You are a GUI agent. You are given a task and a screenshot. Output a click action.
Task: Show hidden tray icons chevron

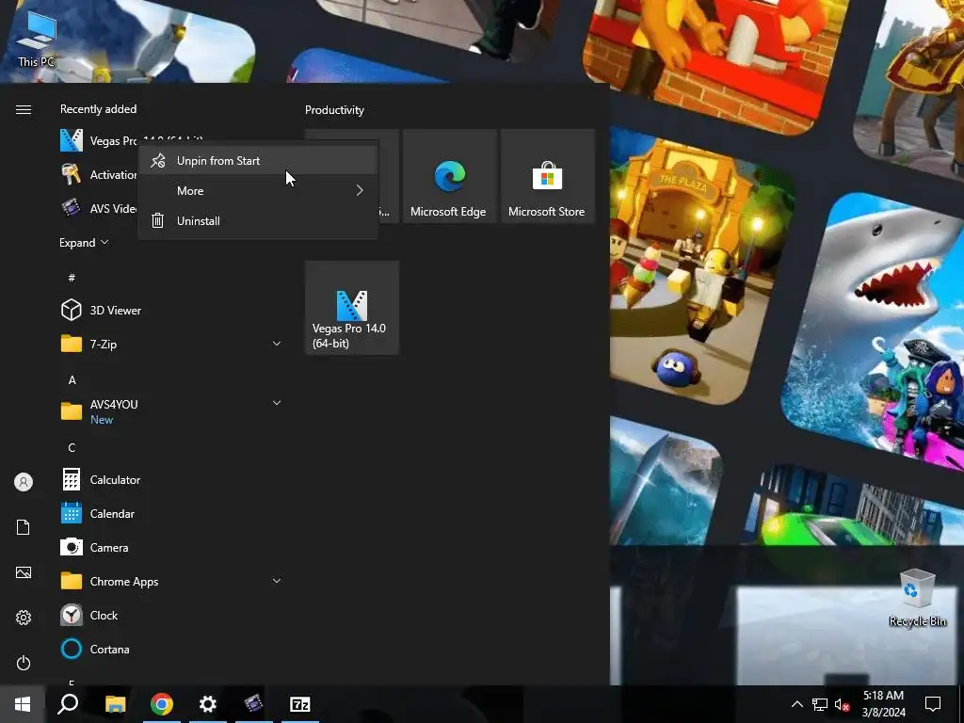pos(796,704)
